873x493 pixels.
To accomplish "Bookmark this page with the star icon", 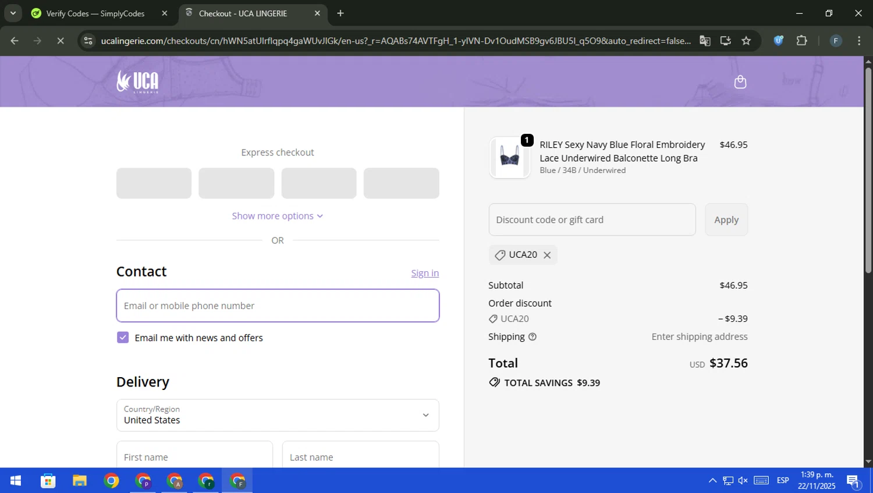I will coord(746,41).
